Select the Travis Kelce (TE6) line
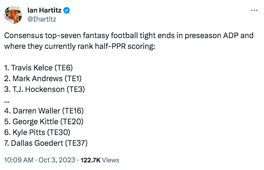264x170 pixels. (38, 68)
